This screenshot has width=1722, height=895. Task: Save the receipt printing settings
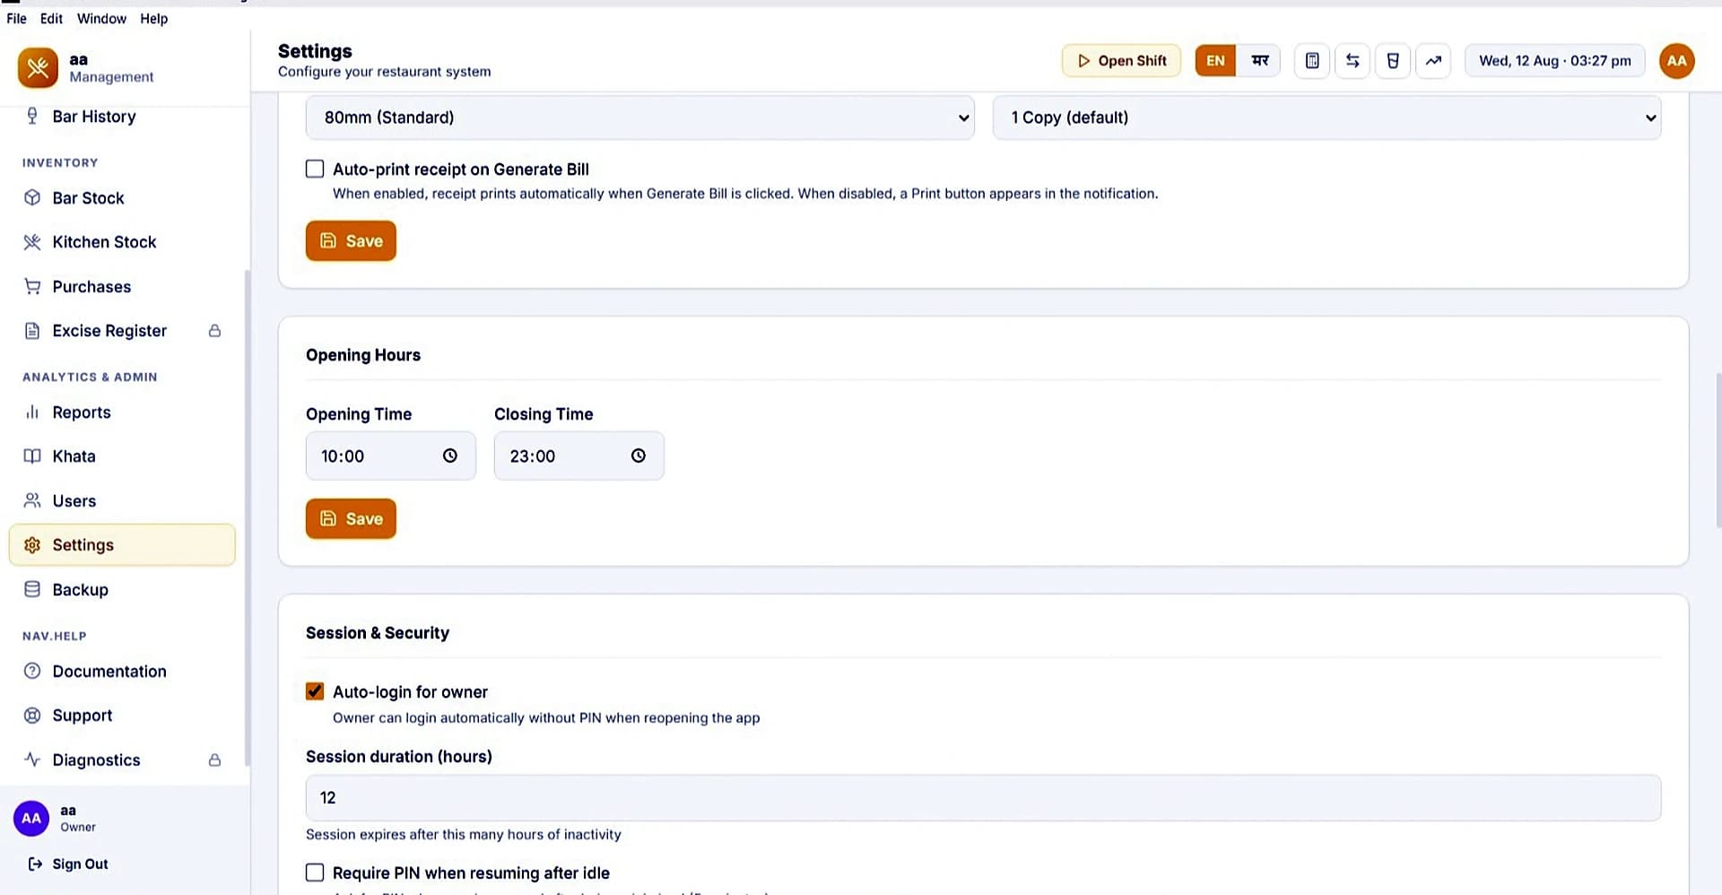[x=351, y=240]
